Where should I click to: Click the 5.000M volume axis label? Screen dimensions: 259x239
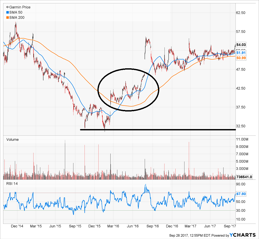pos(242,161)
